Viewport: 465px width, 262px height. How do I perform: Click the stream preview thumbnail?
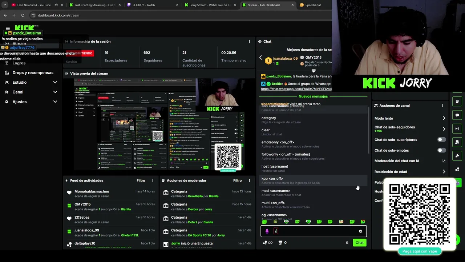(159, 124)
